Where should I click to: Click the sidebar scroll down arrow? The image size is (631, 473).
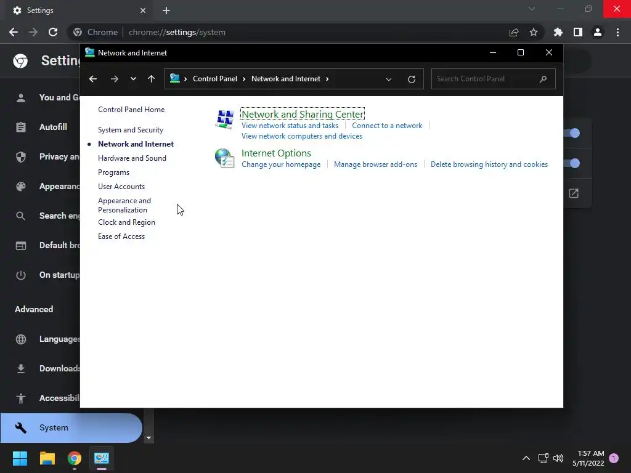point(149,438)
